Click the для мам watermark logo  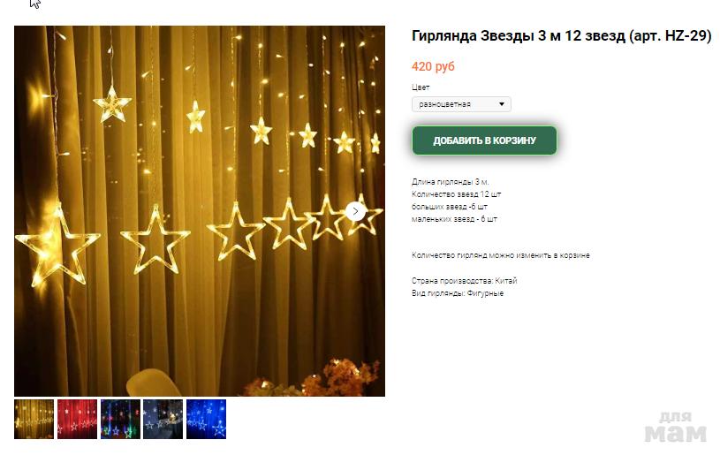[676, 428]
